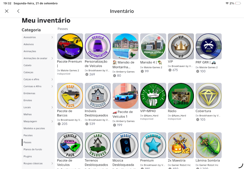244x169 pixels.
Task: Select the Cabelo category
Action: (x=27, y=65)
